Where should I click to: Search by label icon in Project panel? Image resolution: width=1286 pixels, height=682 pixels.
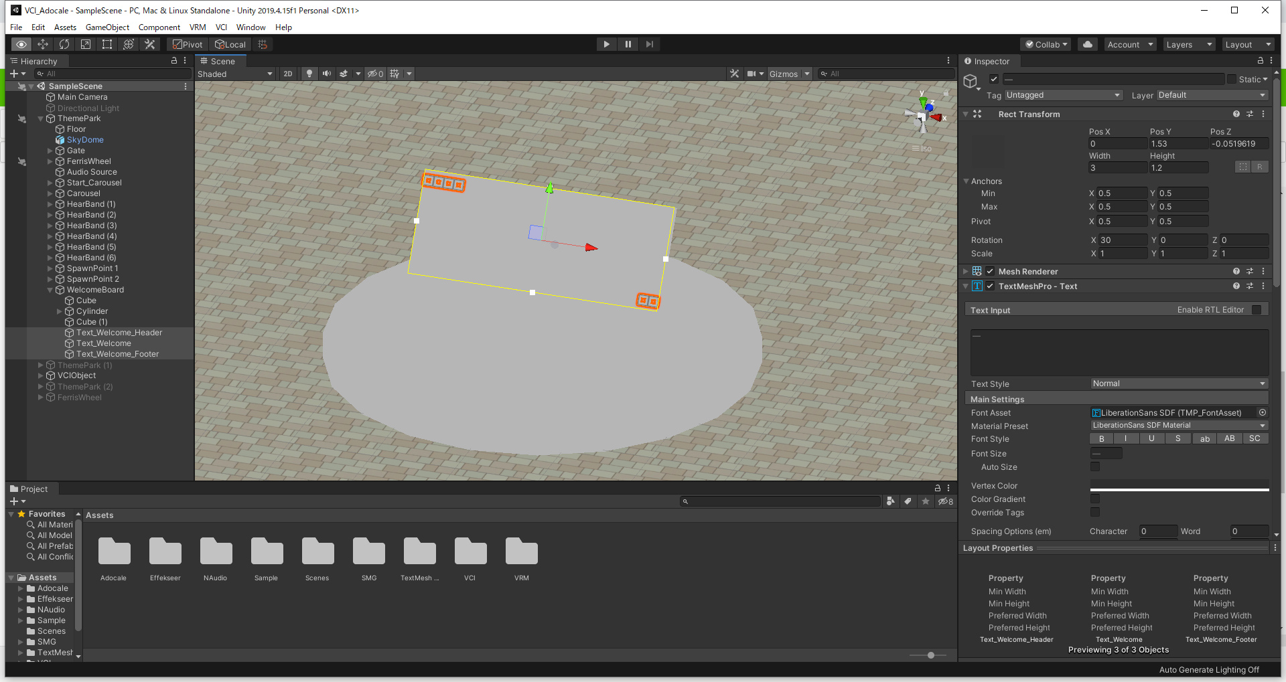click(x=908, y=501)
